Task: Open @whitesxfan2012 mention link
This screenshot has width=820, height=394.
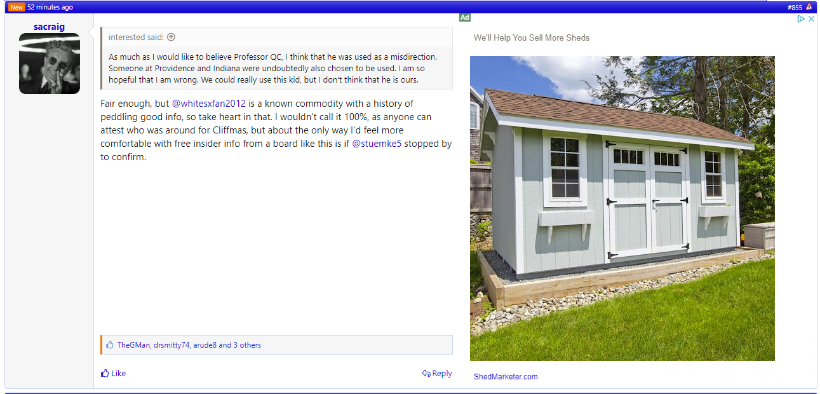Action: pos(209,103)
